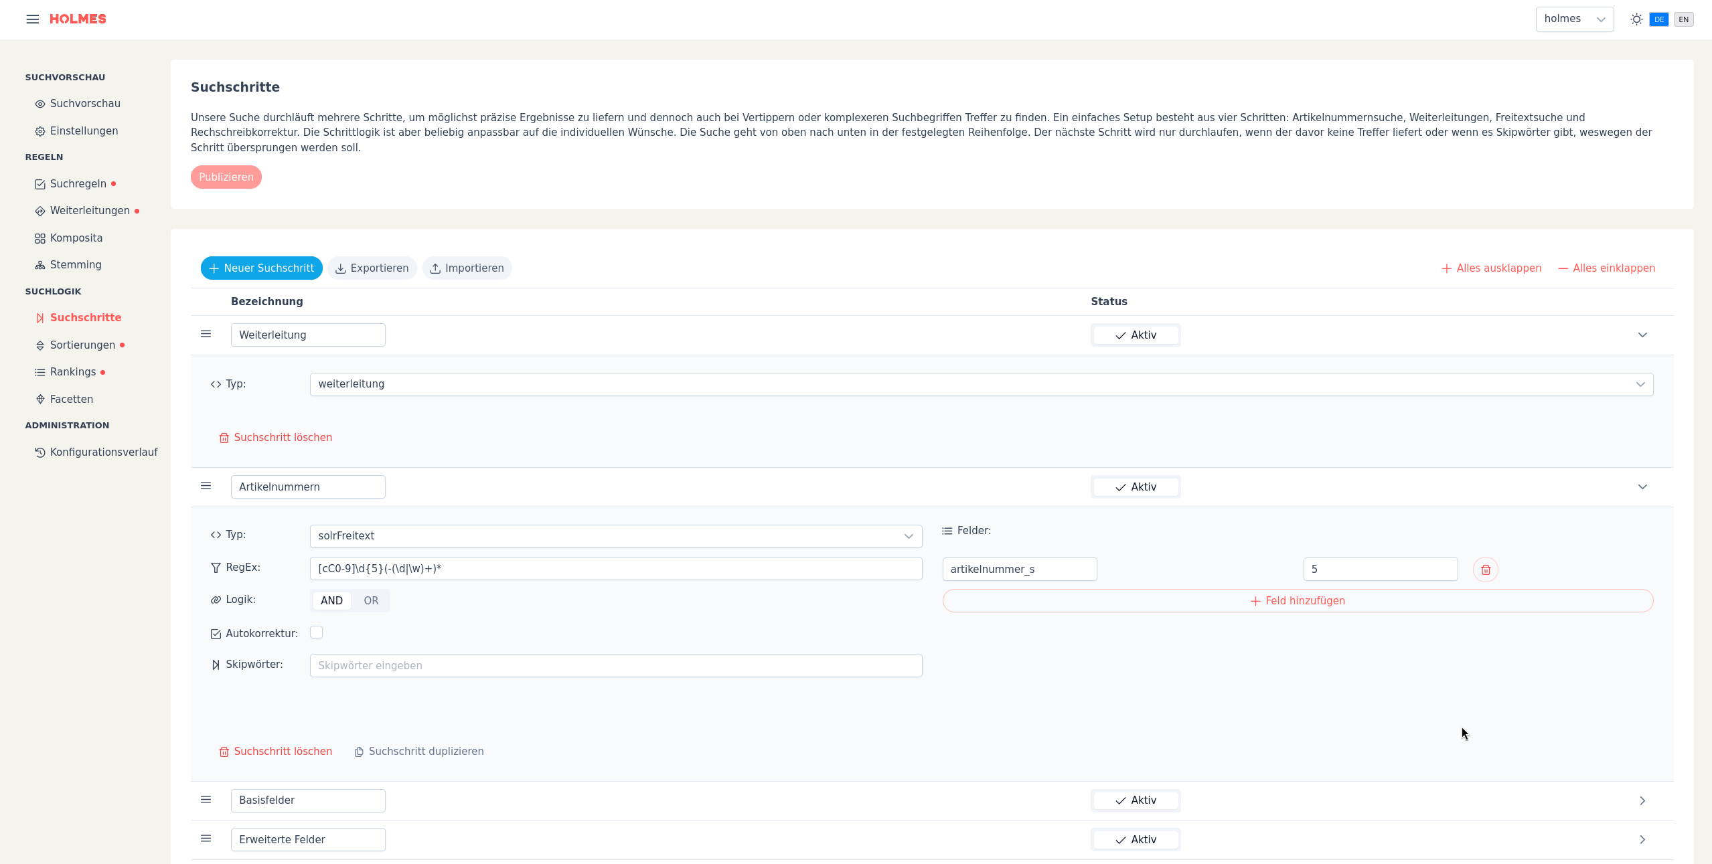
Task: Expand the Basisfelder search step
Action: click(x=1642, y=800)
